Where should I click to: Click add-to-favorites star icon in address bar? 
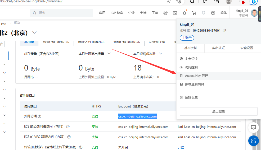[x=179, y=2]
